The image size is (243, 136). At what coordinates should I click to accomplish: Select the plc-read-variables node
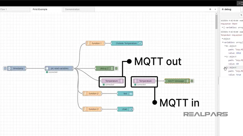[59, 68]
